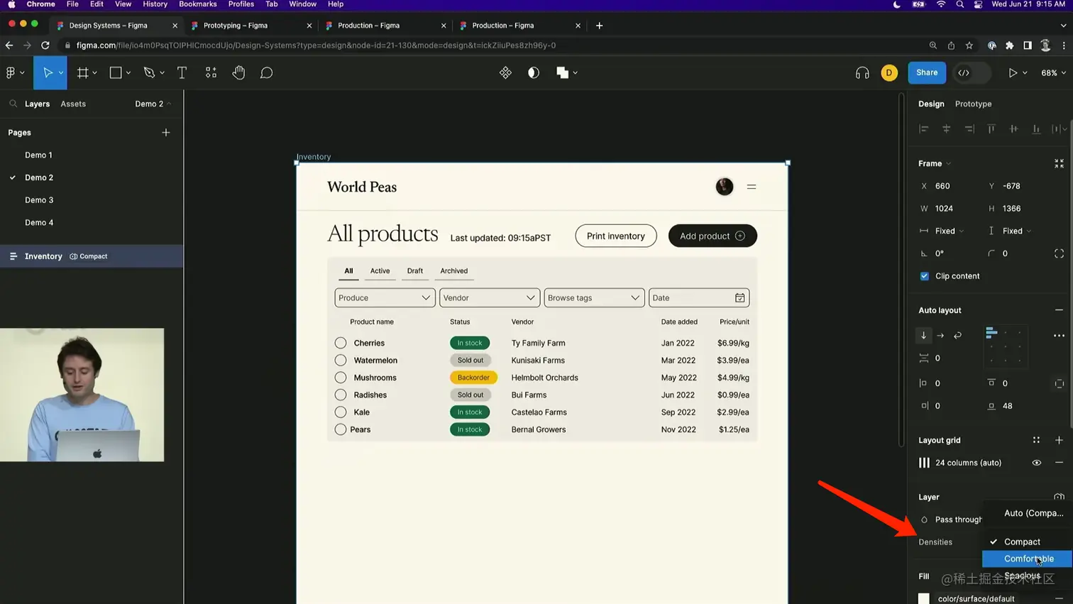Open the Demo 3 page
Screen dimensions: 1073x604
[39, 200]
